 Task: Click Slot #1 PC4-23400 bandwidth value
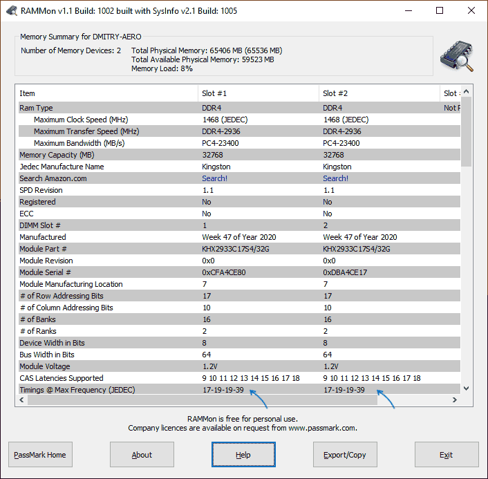220,143
